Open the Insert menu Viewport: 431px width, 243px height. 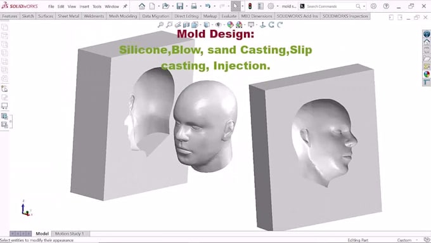pyautogui.click(x=84, y=6)
